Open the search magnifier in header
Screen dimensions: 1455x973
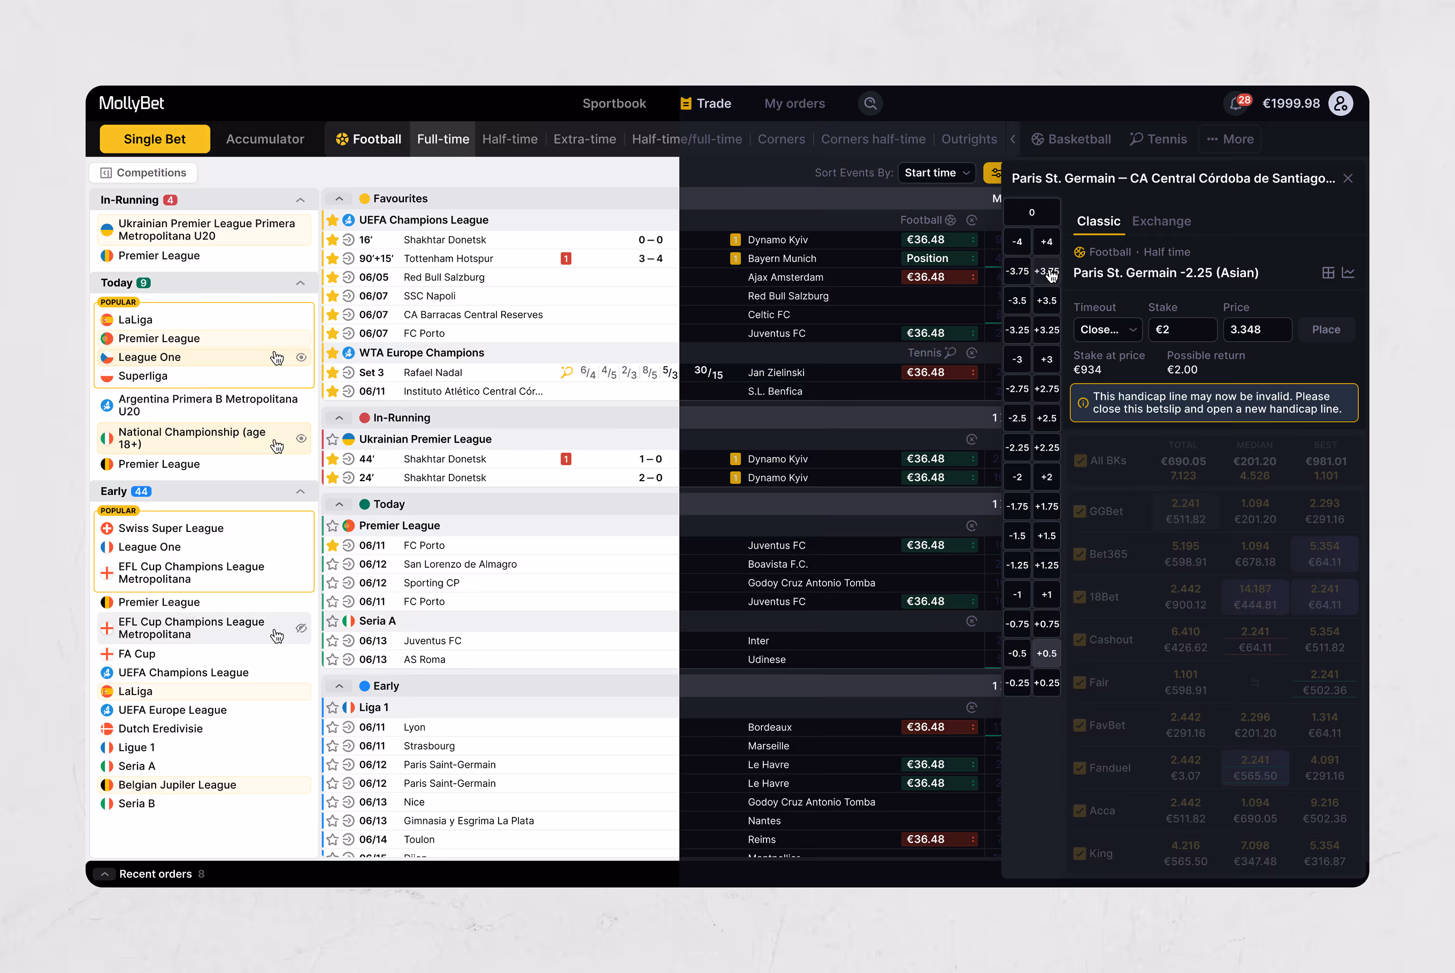[x=870, y=104]
